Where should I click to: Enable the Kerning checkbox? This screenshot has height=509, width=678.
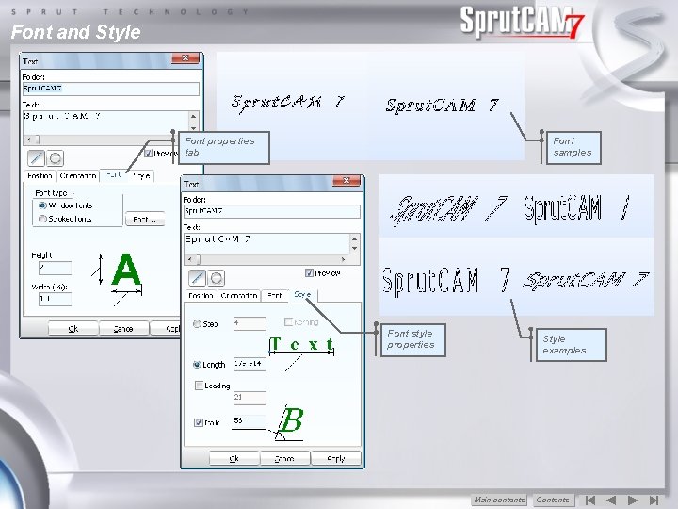(x=288, y=322)
